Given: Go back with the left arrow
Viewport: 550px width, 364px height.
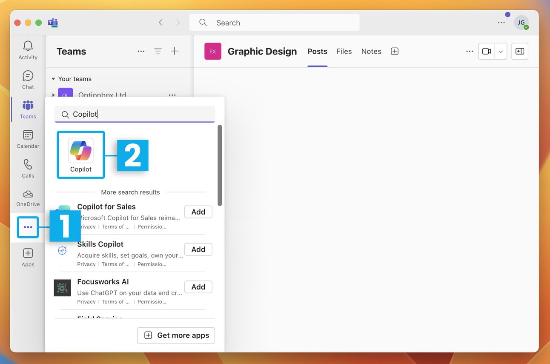Looking at the screenshot, I should (160, 23).
